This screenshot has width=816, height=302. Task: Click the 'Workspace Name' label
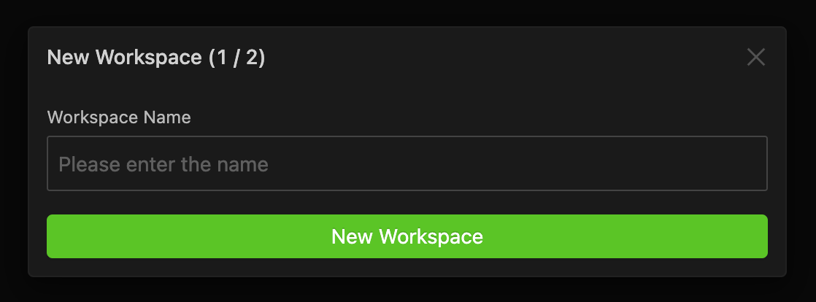119,117
